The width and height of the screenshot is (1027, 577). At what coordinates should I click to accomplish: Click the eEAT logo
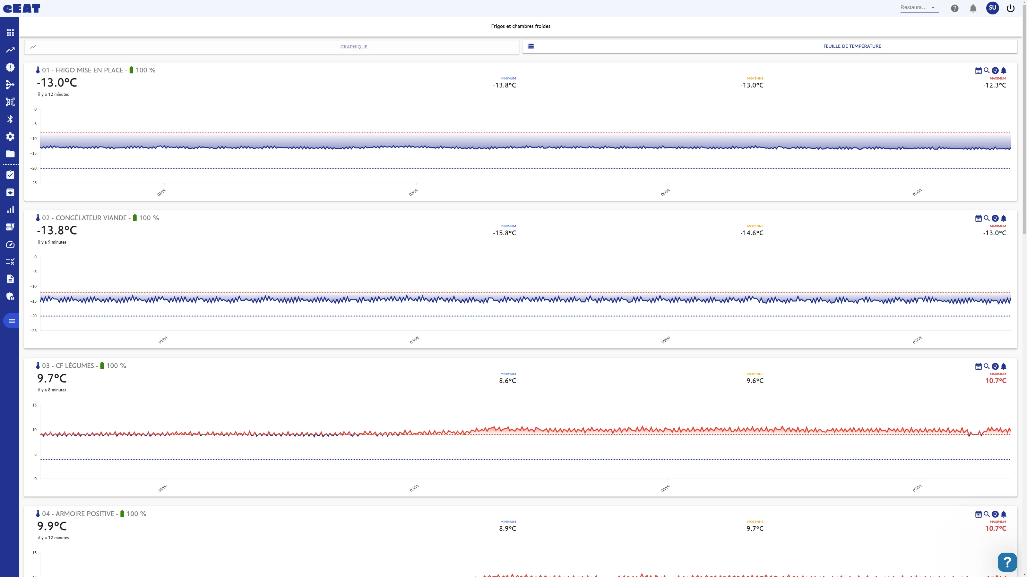point(22,8)
